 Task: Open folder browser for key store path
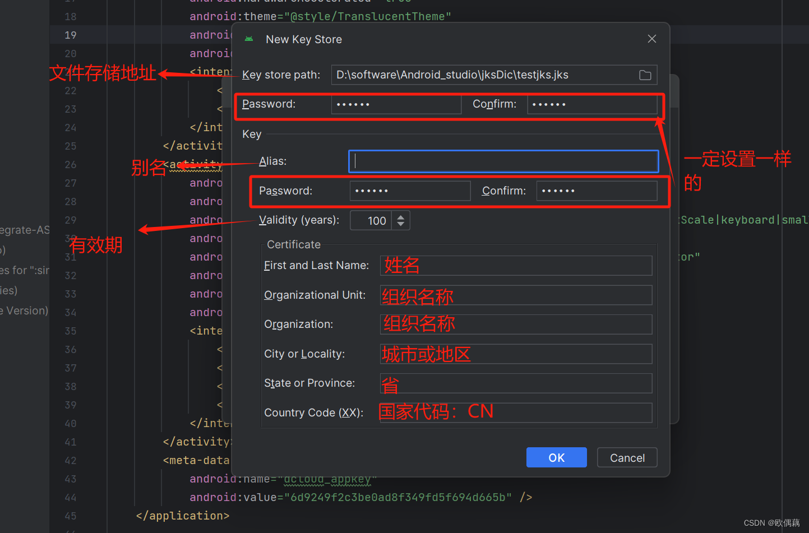click(x=645, y=75)
